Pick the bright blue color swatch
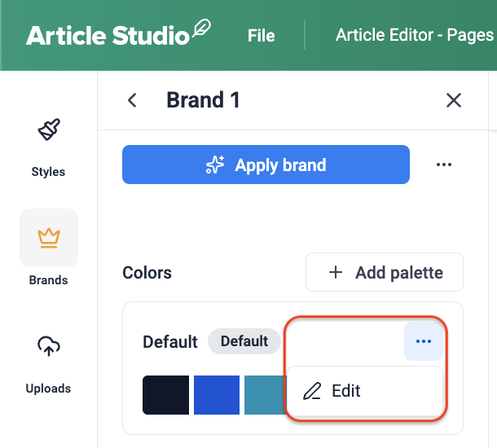Image resolution: width=497 pixels, height=448 pixels. coord(217,395)
